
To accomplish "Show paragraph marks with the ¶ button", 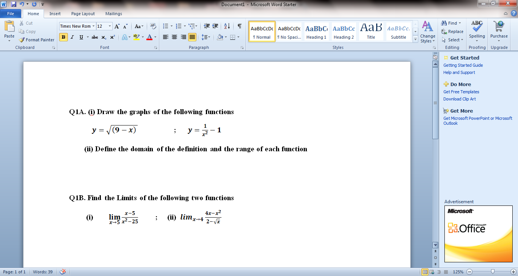I will coord(239,27).
